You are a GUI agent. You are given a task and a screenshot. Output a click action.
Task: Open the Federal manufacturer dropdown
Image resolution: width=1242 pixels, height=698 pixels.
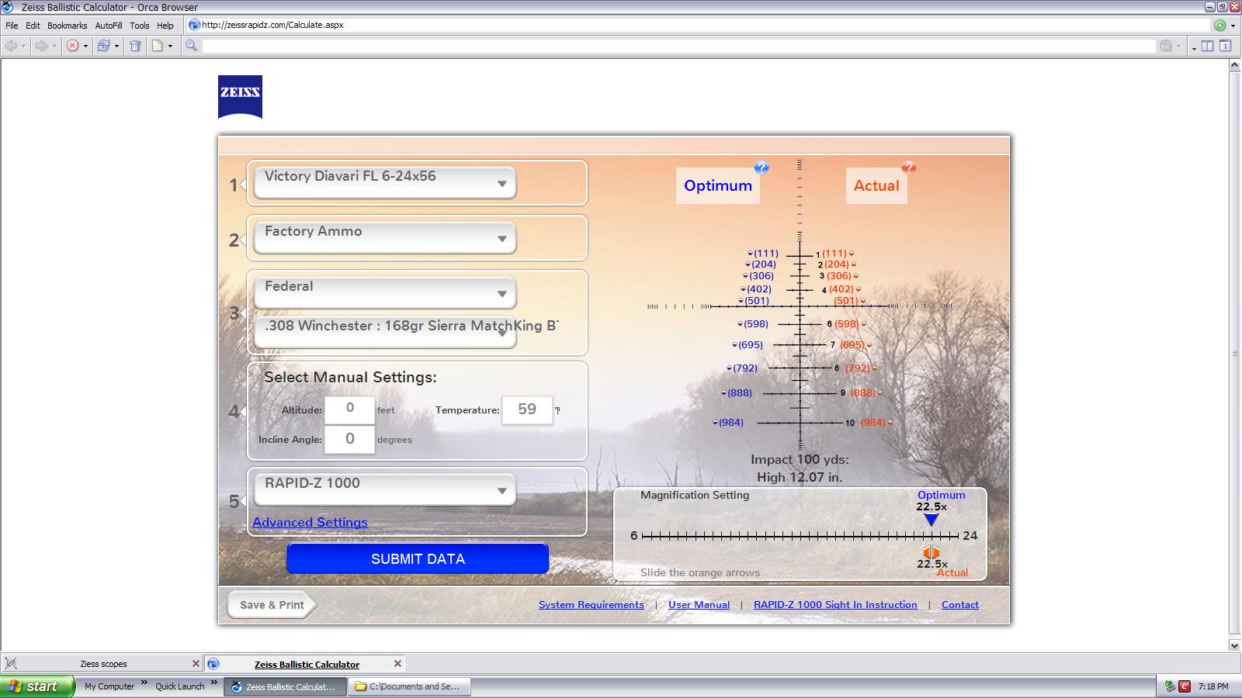click(385, 292)
